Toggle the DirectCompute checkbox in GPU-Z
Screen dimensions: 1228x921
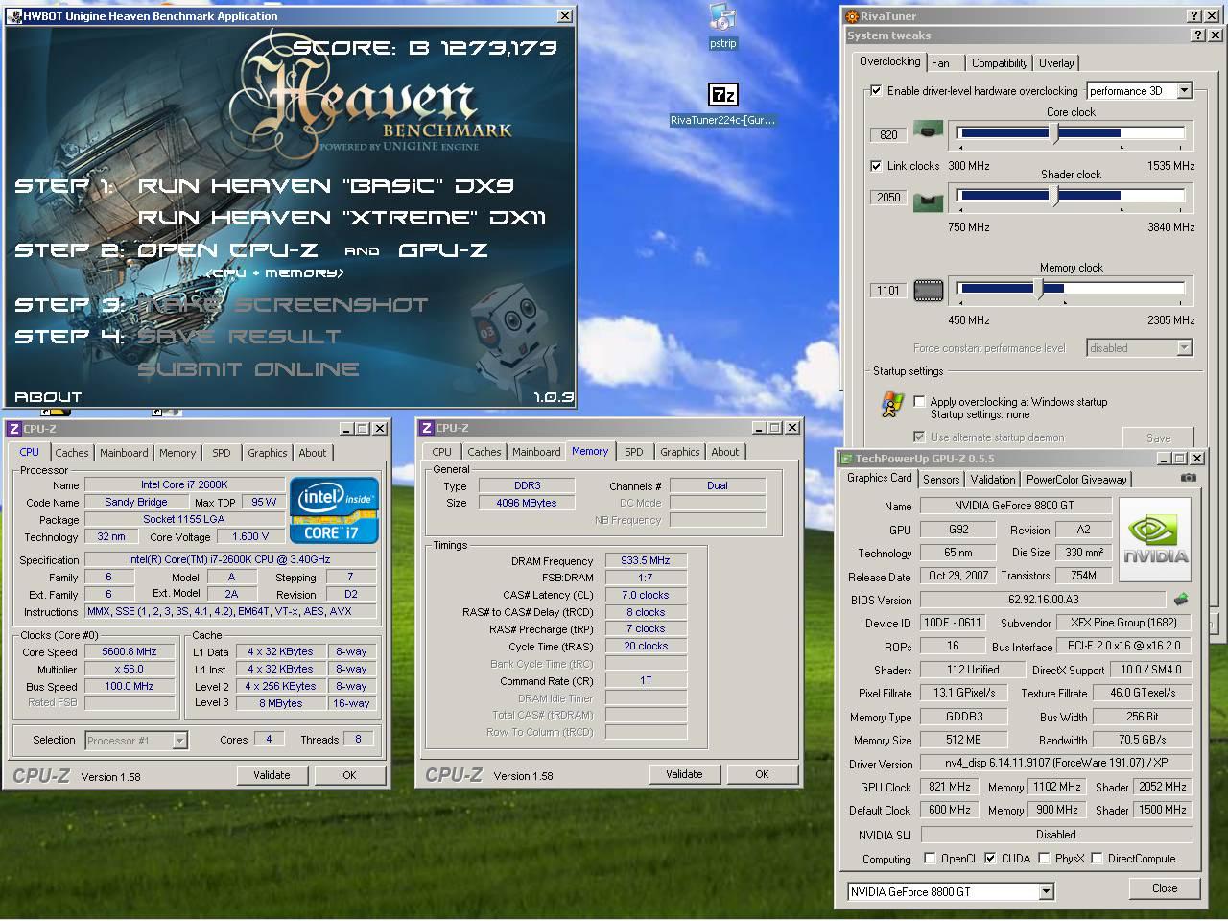[1097, 859]
